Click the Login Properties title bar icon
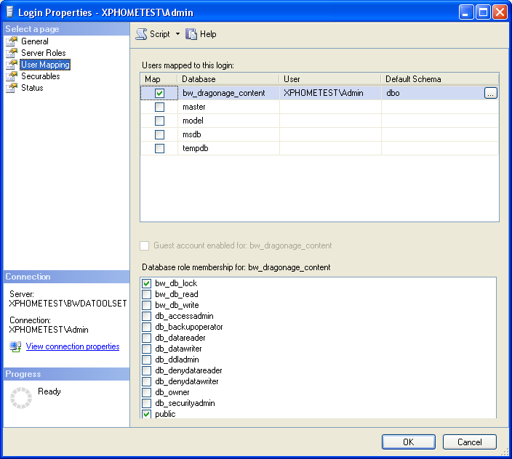 [x=9, y=12]
